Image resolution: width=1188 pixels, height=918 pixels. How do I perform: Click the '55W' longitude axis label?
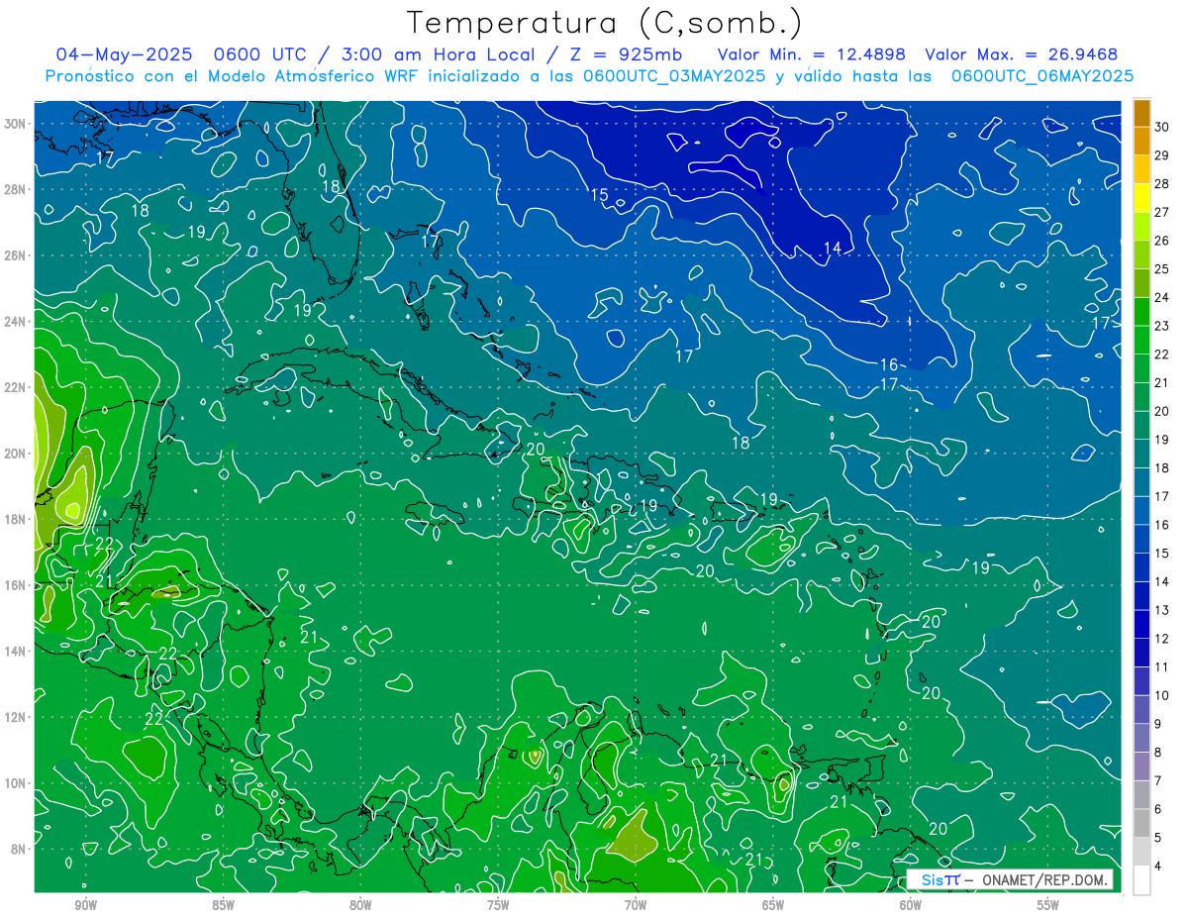pos(1048,905)
